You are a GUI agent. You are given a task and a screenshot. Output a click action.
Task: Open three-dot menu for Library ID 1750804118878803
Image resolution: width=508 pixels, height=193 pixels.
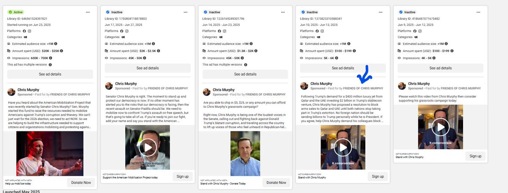click(185, 12)
